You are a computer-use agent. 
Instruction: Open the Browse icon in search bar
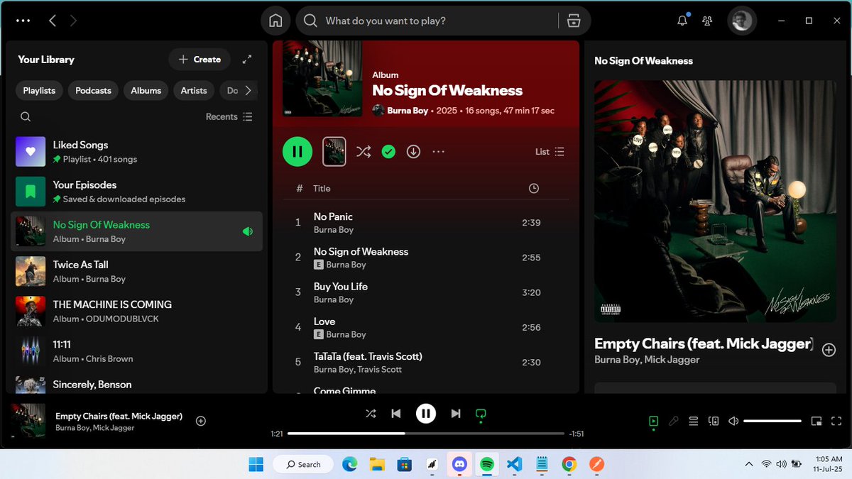click(574, 21)
